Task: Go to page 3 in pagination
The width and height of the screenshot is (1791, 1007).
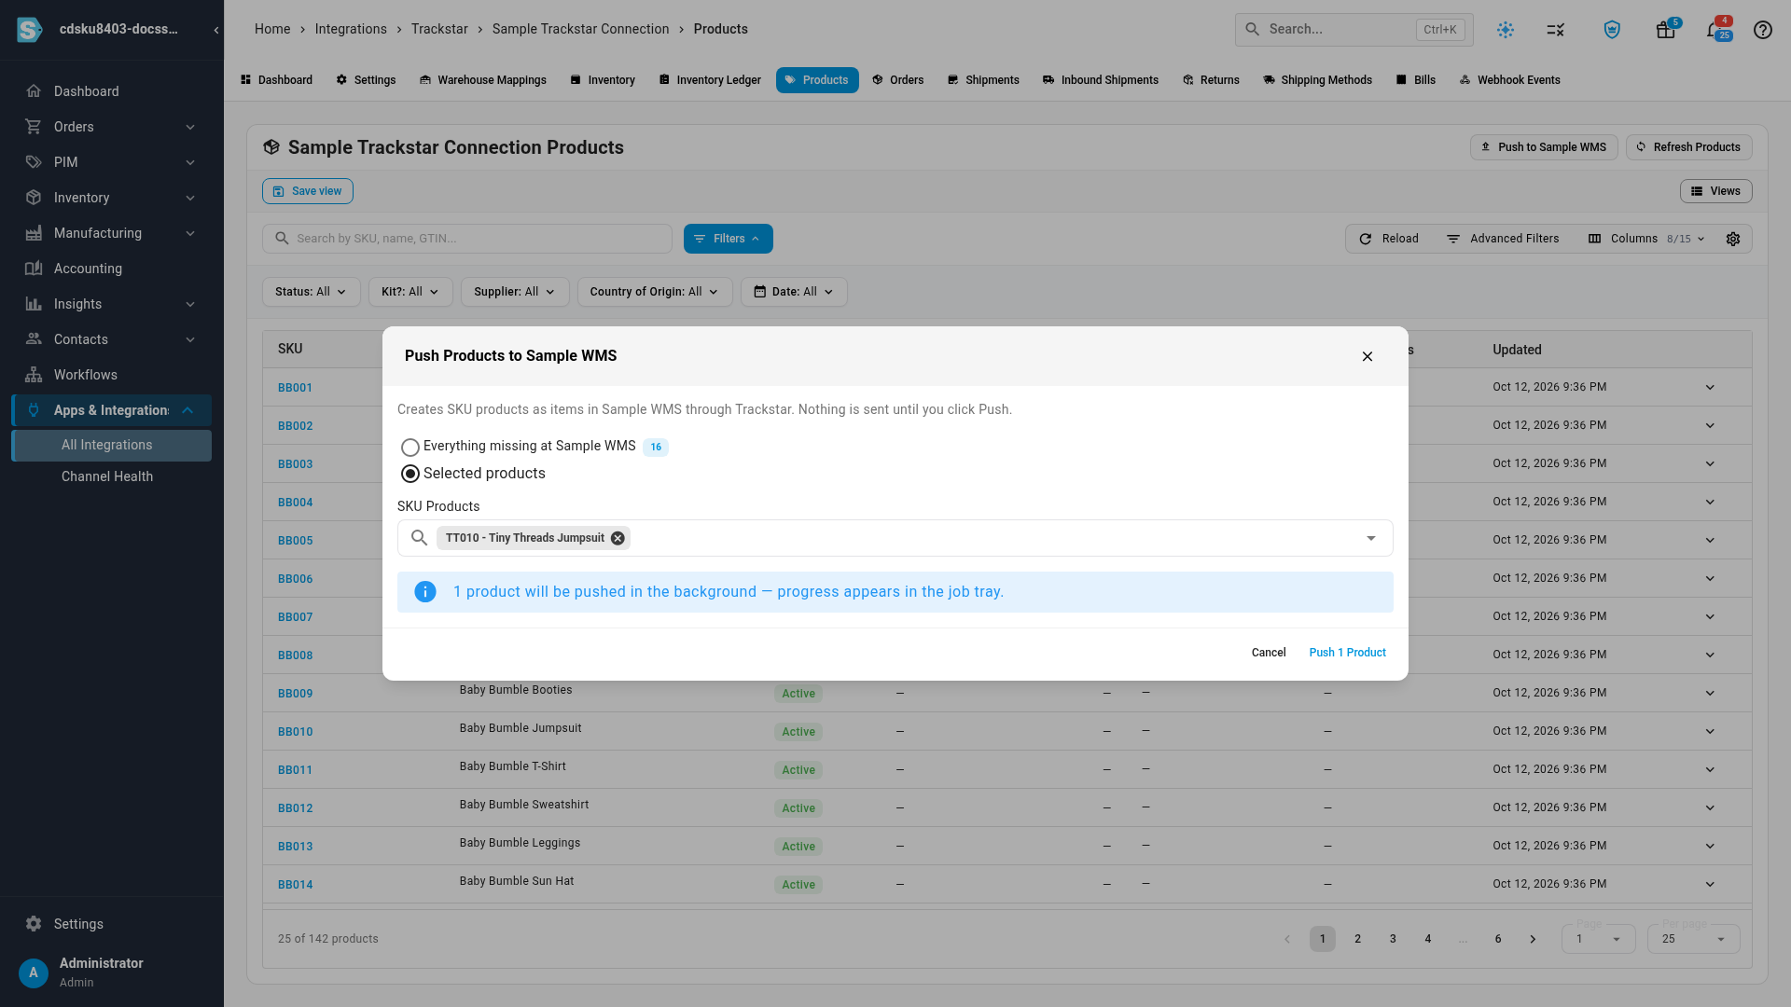Action: 1393,939
